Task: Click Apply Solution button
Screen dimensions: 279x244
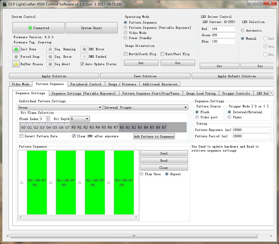Action: point(54,76)
